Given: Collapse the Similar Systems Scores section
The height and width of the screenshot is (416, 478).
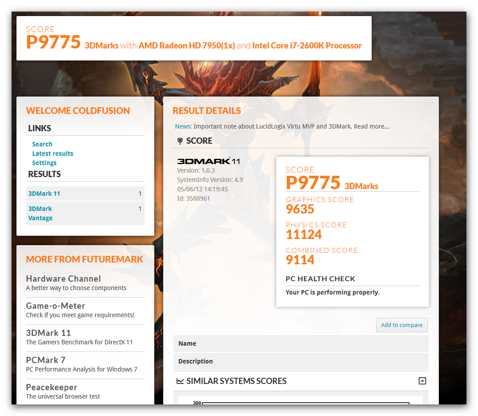Looking at the screenshot, I should click(x=422, y=380).
